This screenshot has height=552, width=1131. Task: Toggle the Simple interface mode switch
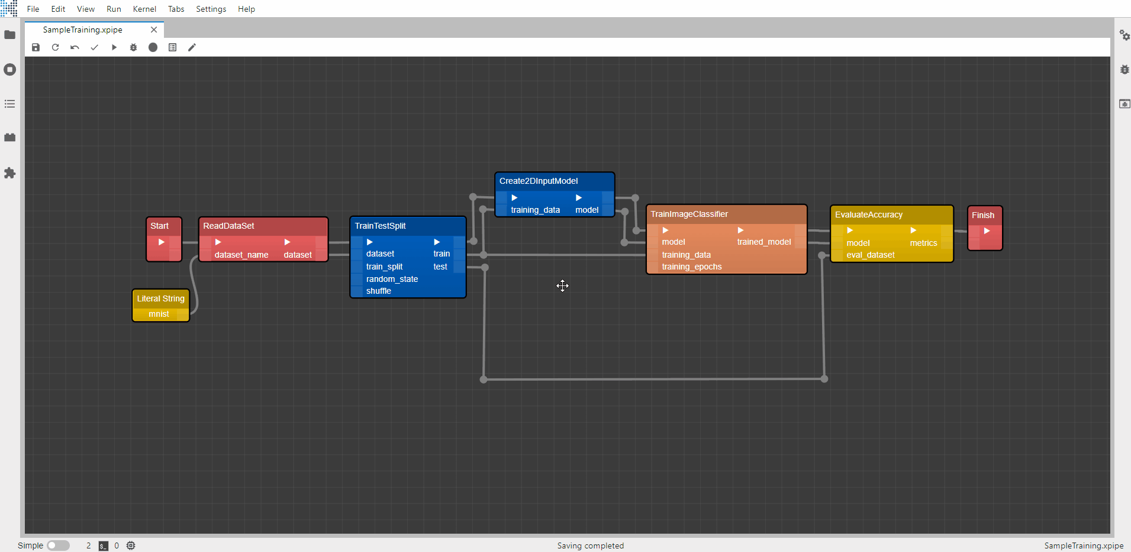(58, 545)
